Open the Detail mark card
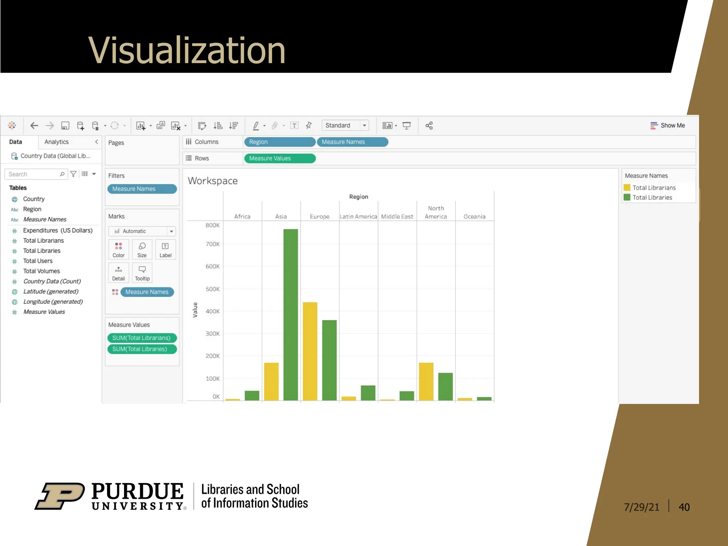Viewport: 728px width, 546px height. [x=118, y=273]
